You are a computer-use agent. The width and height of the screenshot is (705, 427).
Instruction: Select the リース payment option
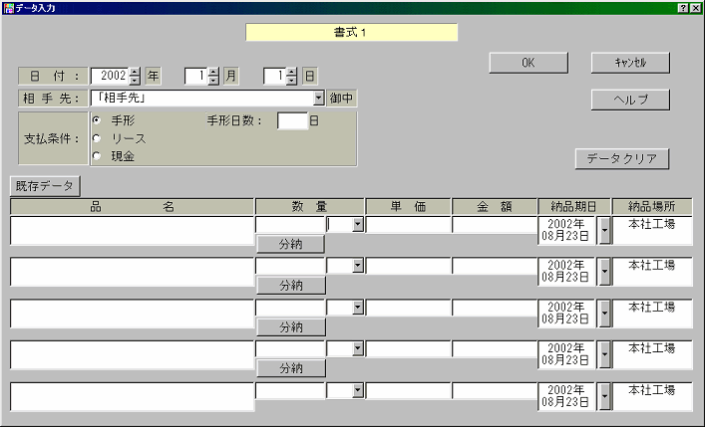click(97, 137)
